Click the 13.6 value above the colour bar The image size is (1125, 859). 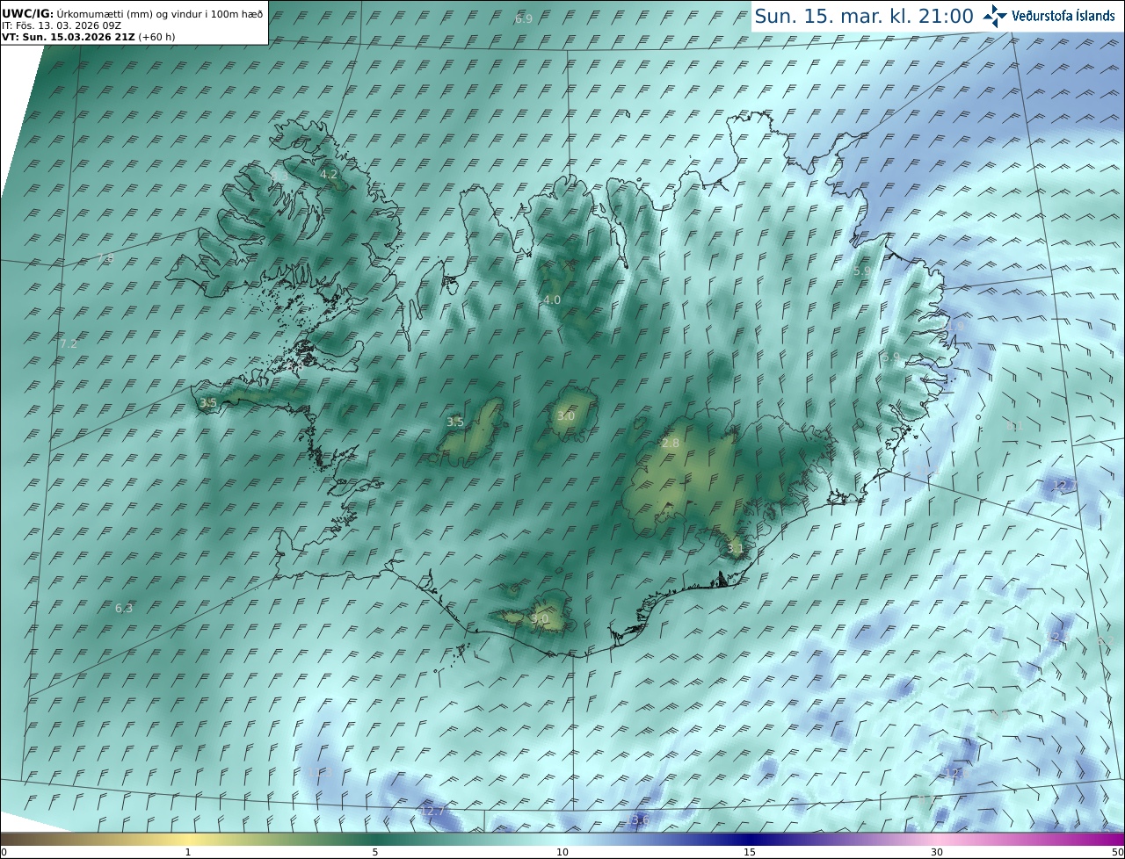(x=637, y=819)
